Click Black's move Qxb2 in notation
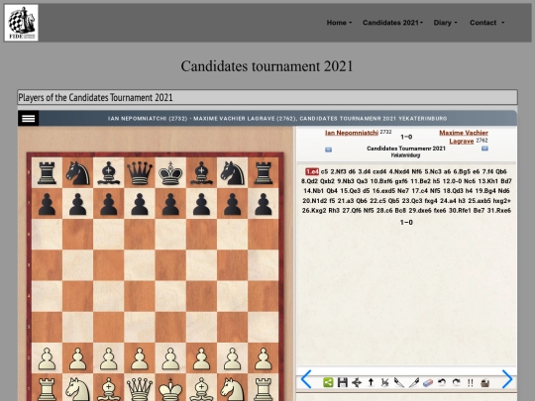Image resolution: width=535 pixels, height=401 pixels. click(x=327, y=181)
